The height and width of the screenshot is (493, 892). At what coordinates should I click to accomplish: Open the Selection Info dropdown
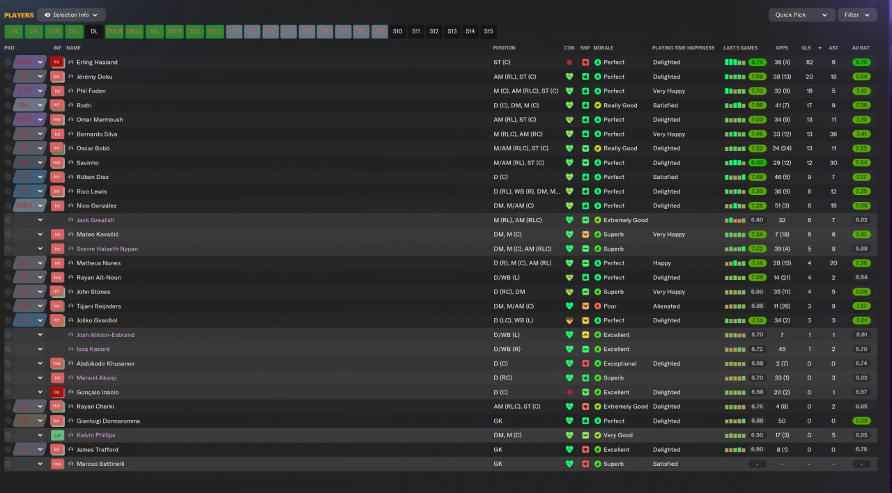71,15
